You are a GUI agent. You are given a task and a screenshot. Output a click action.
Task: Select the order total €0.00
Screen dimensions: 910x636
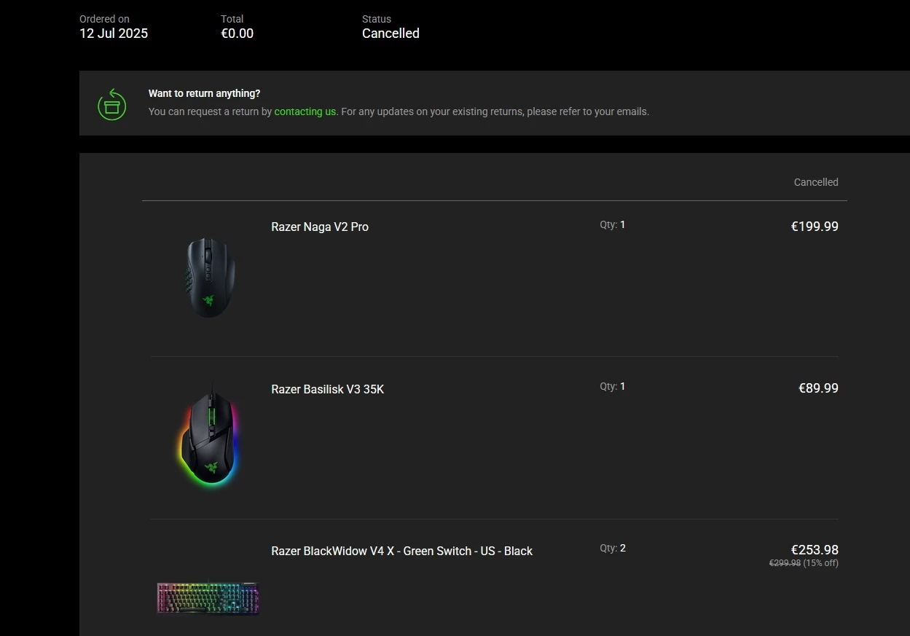point(238,34)
